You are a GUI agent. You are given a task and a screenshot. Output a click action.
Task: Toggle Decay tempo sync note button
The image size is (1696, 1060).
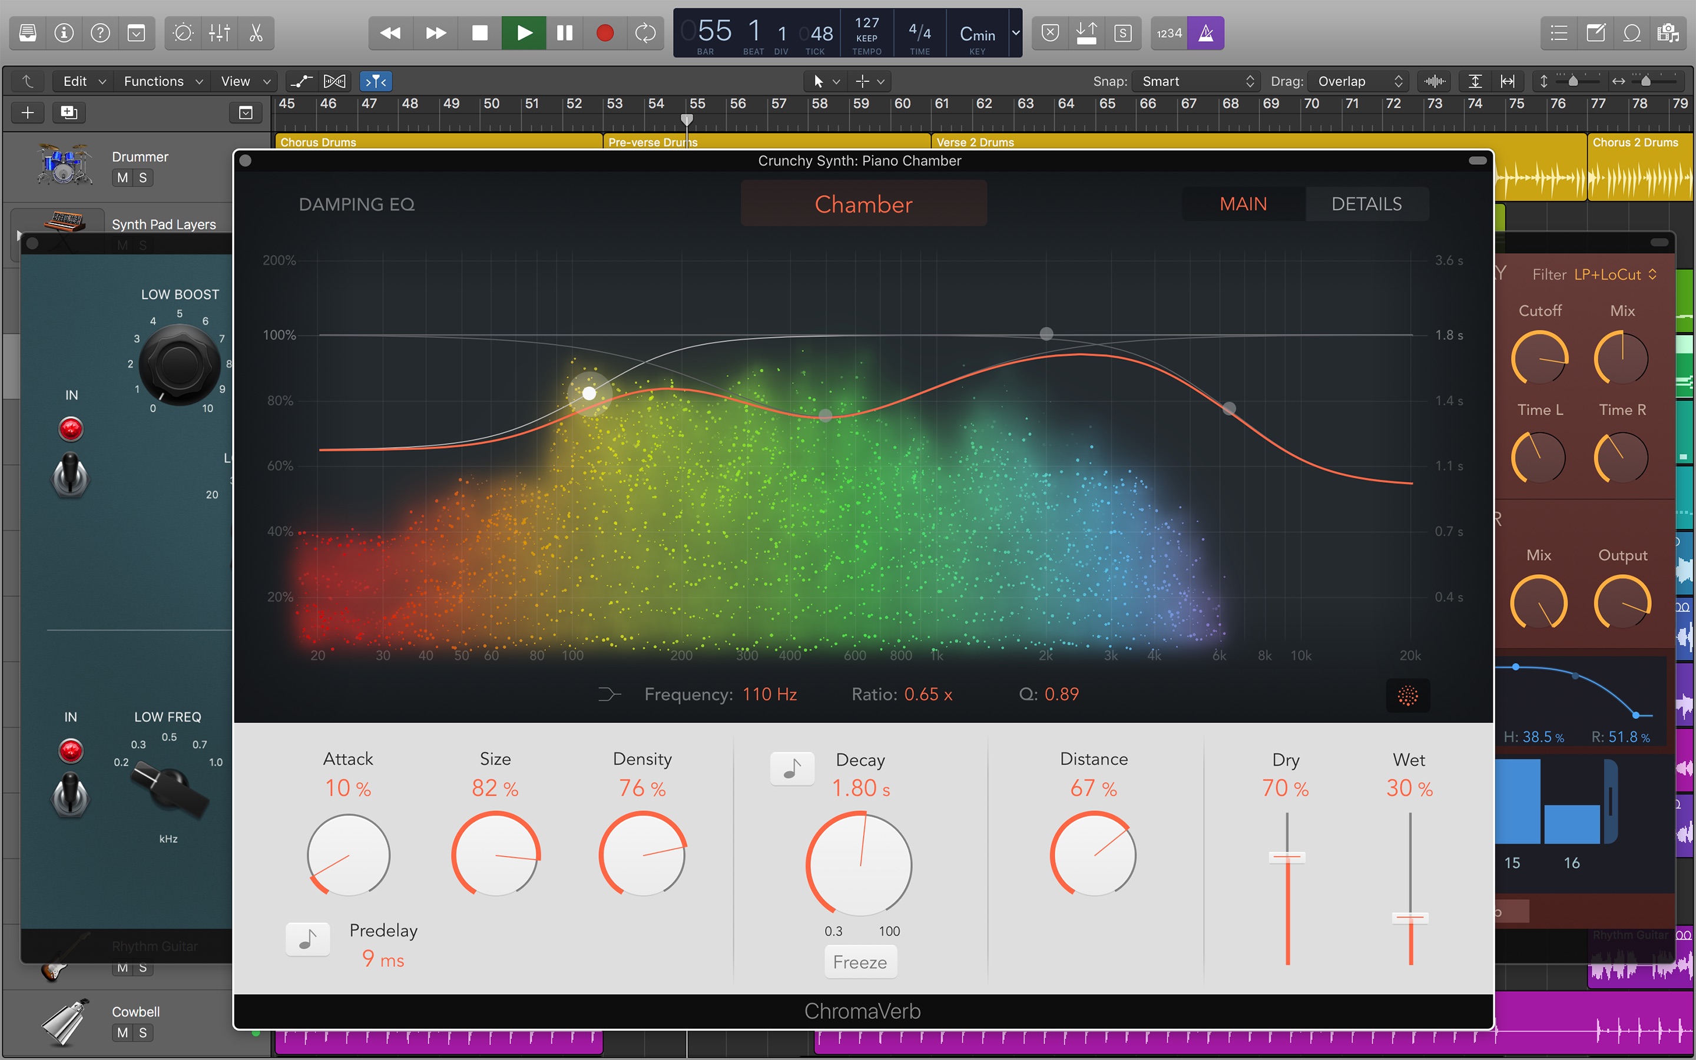792,769
